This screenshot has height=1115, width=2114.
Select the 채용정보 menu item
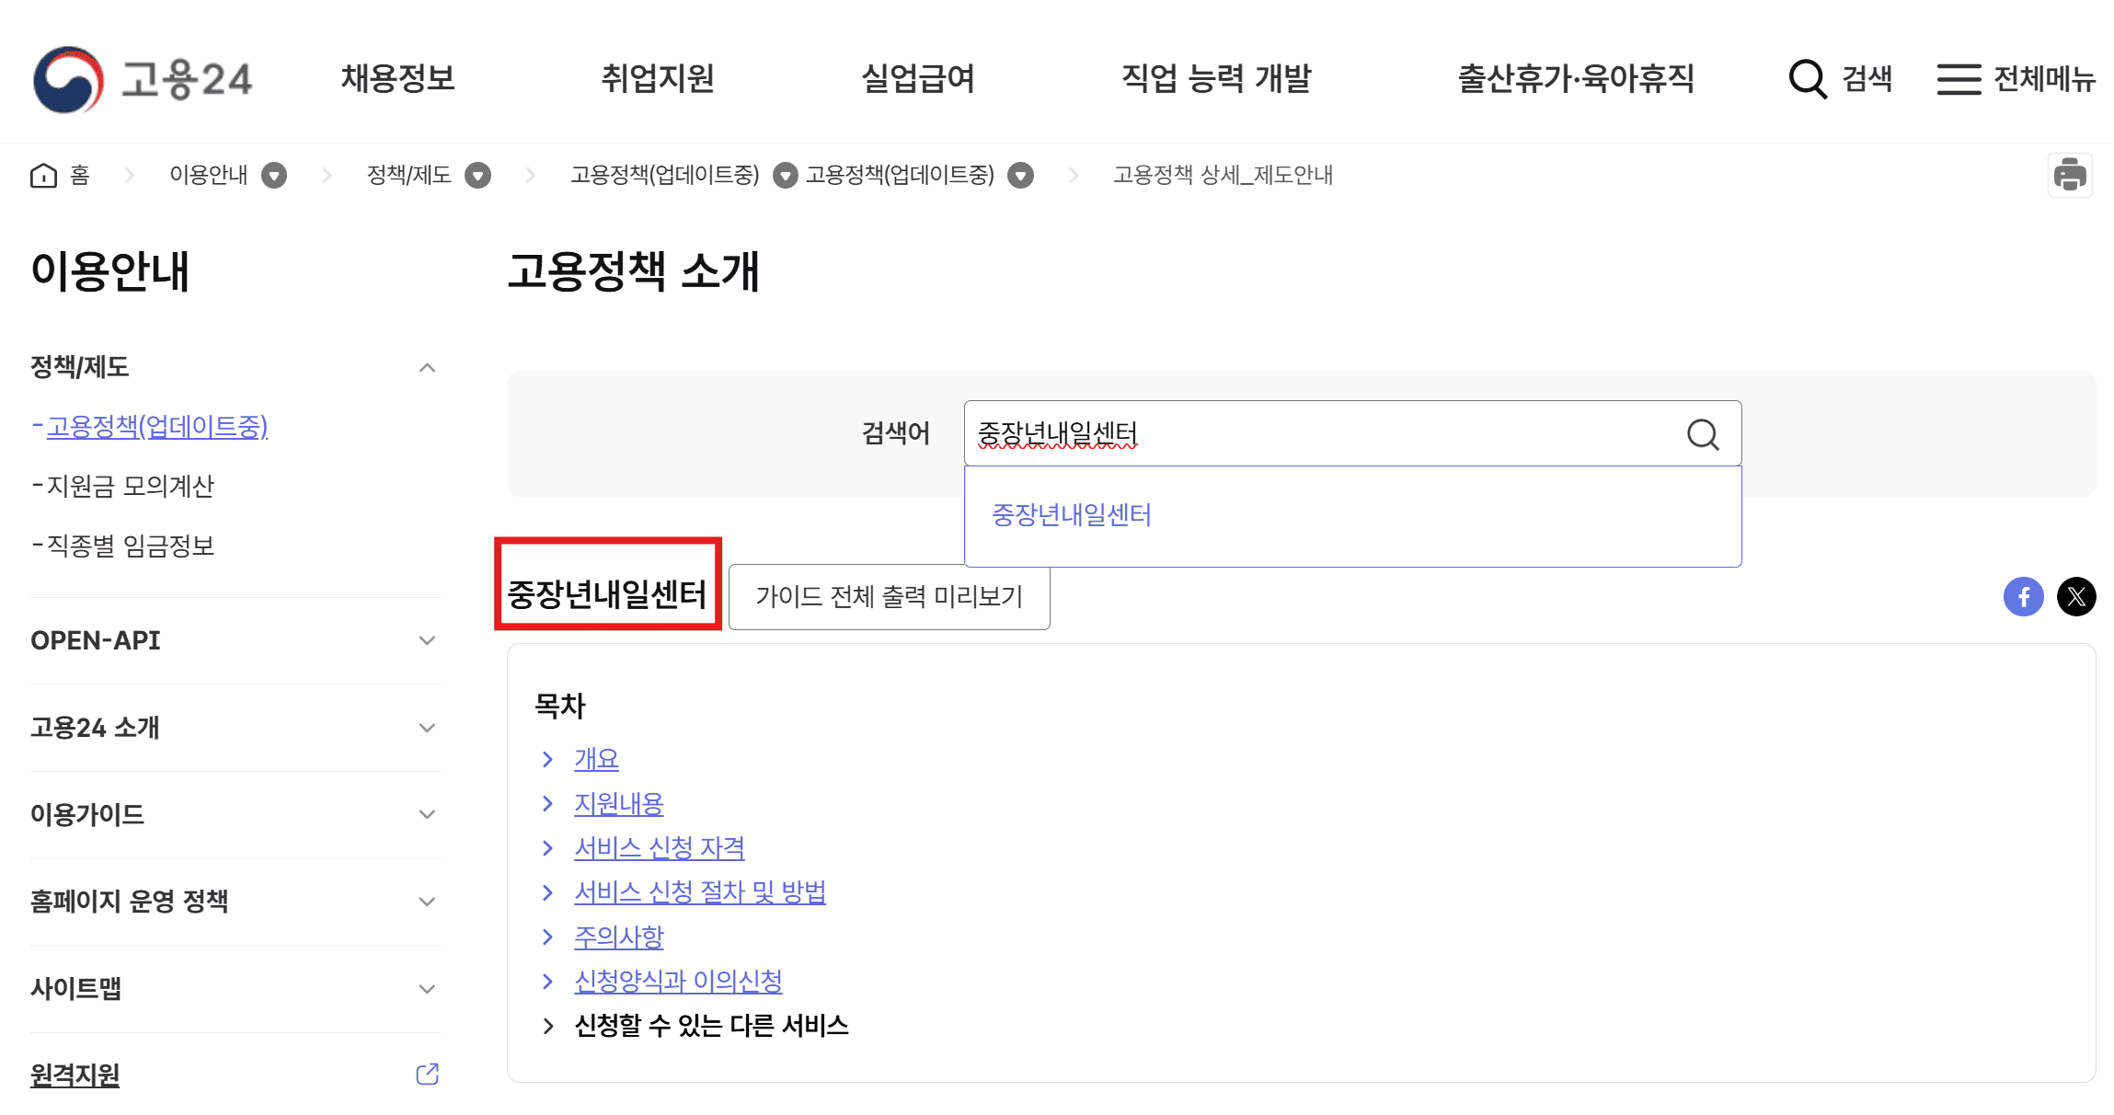[398, 79]
